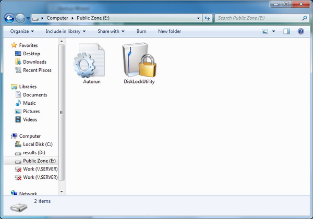
Task: Open the Music library
Action: [29, 103]
